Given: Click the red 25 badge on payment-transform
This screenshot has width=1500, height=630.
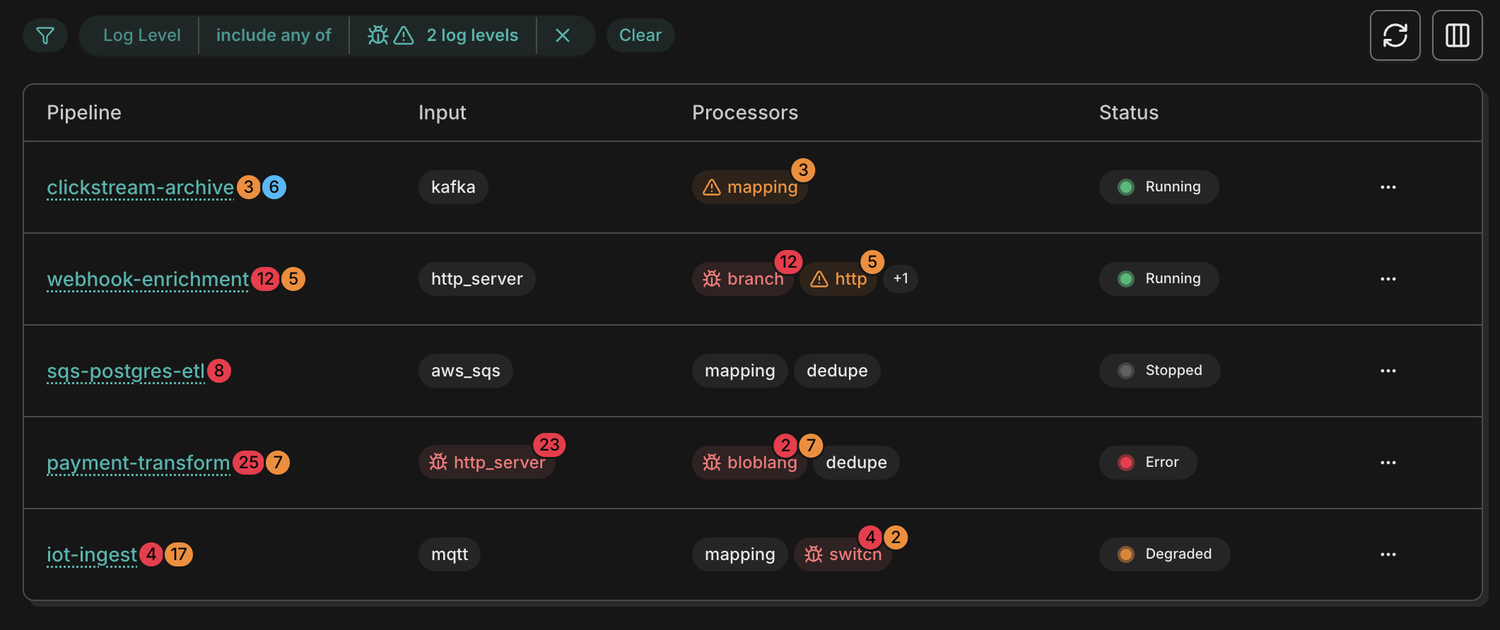Looking at the screenshot, I should click(249, 463).
